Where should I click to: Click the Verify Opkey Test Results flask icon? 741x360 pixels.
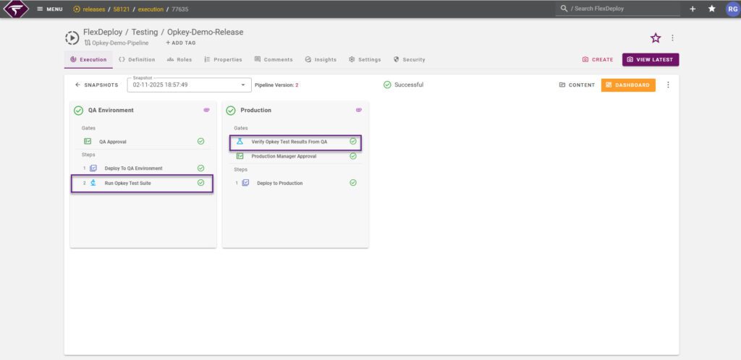click(x=240, y=142)
